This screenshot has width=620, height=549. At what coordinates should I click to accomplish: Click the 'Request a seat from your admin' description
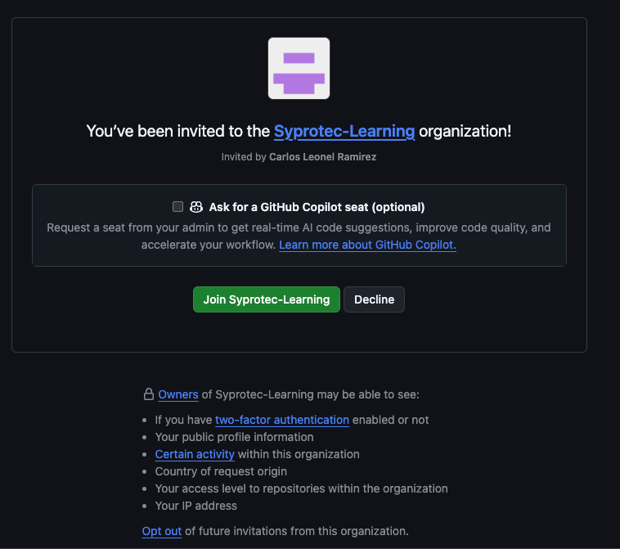299,236
